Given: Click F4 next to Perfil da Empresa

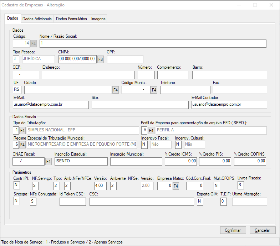Looking at the screenshot, I should tap(151, 131).
